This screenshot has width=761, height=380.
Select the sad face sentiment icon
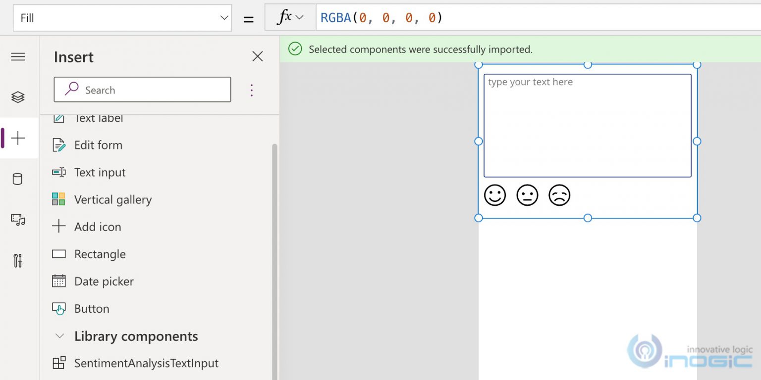click(x=559, y=195)
